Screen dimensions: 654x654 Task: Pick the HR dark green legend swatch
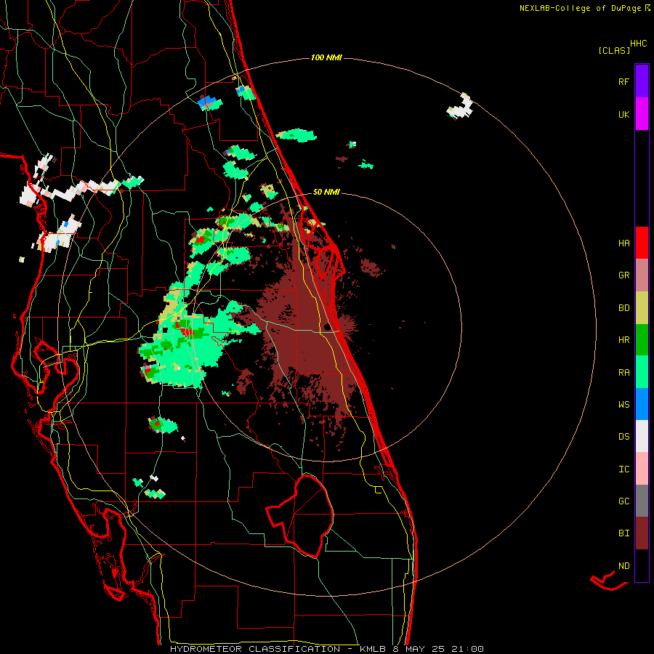[x=642, y=340]
